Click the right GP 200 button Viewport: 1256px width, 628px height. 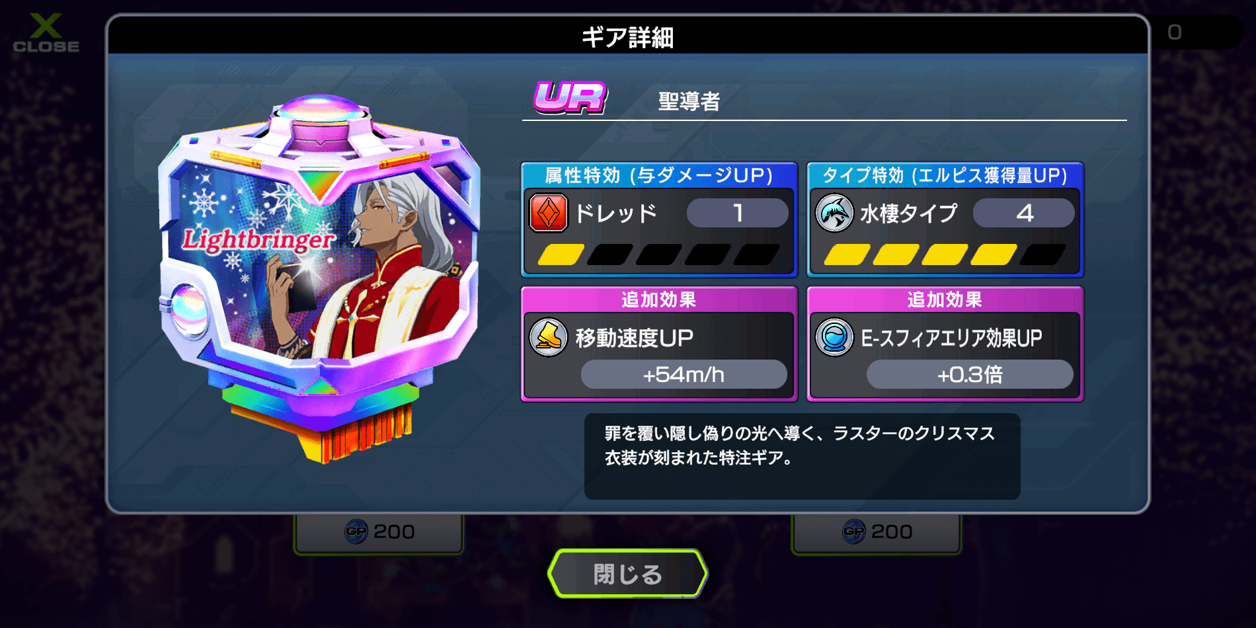pos(877,533)
